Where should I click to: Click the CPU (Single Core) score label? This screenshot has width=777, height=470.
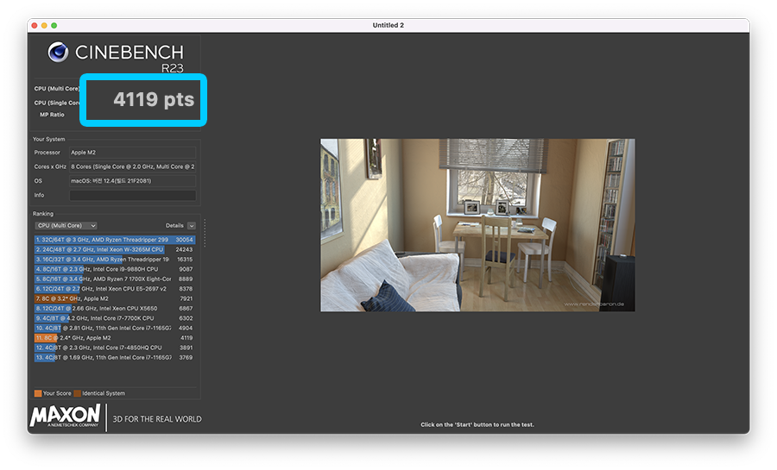click(56, 103)
